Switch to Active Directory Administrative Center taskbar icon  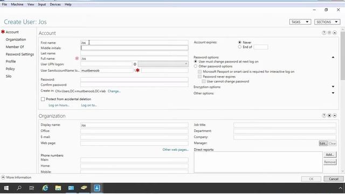click(x=97, y=188)
